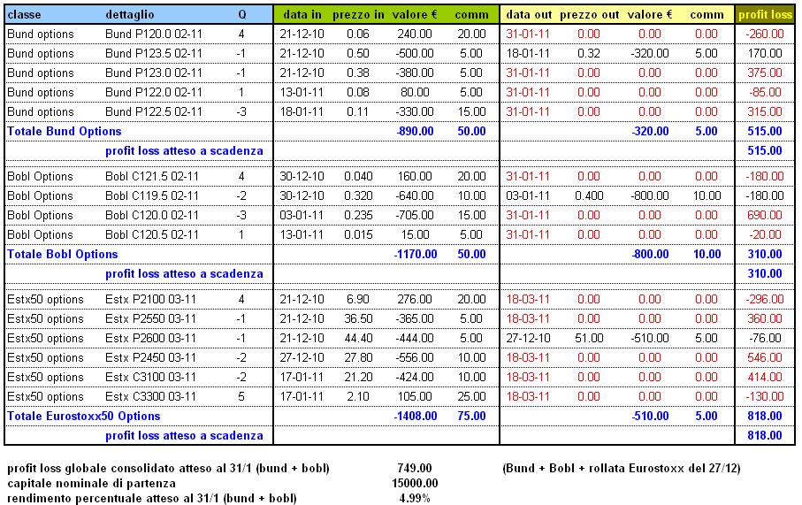Screen dimensions: 802x505
Task: Select the yellow "data out" header cell
Action: 531,14
